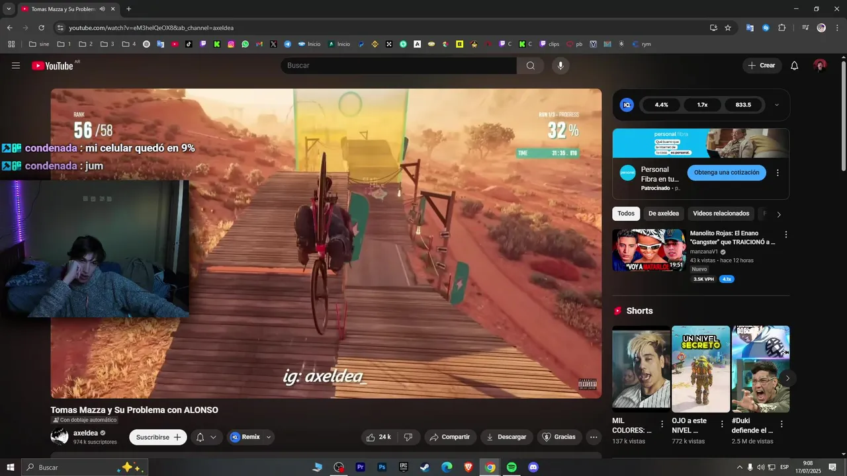This screenshot has height=476, width=847.
Task: Open the rym bookmark
Action: click(x=642, y=44)
